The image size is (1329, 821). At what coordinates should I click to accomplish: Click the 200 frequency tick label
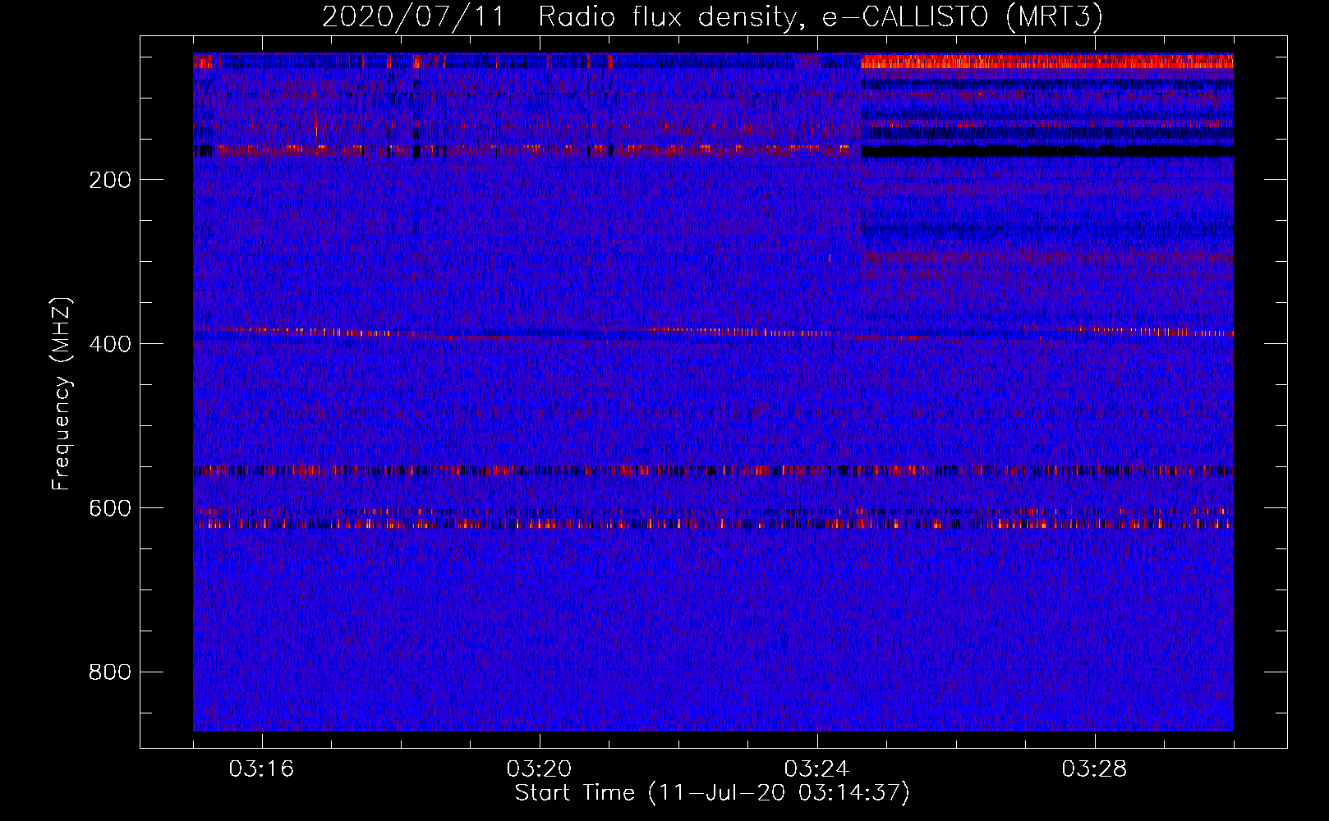110,180
